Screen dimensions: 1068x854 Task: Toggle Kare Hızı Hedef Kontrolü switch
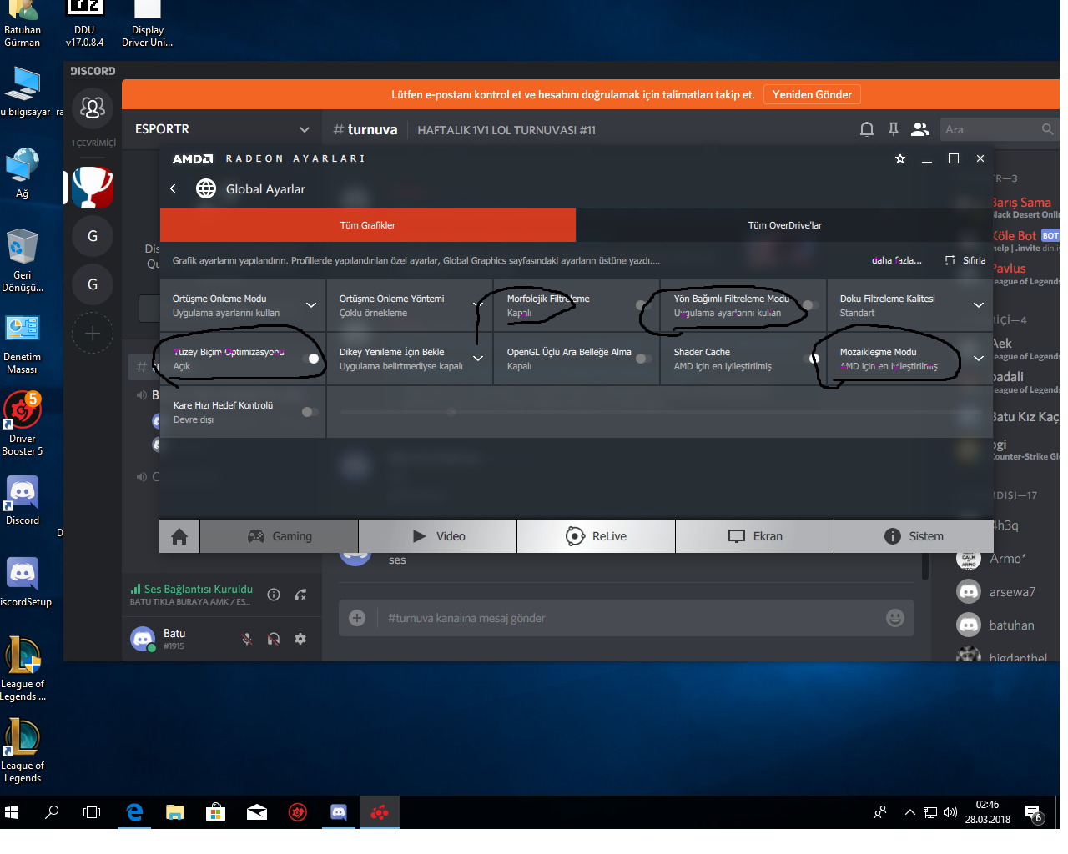coord(310,412)
